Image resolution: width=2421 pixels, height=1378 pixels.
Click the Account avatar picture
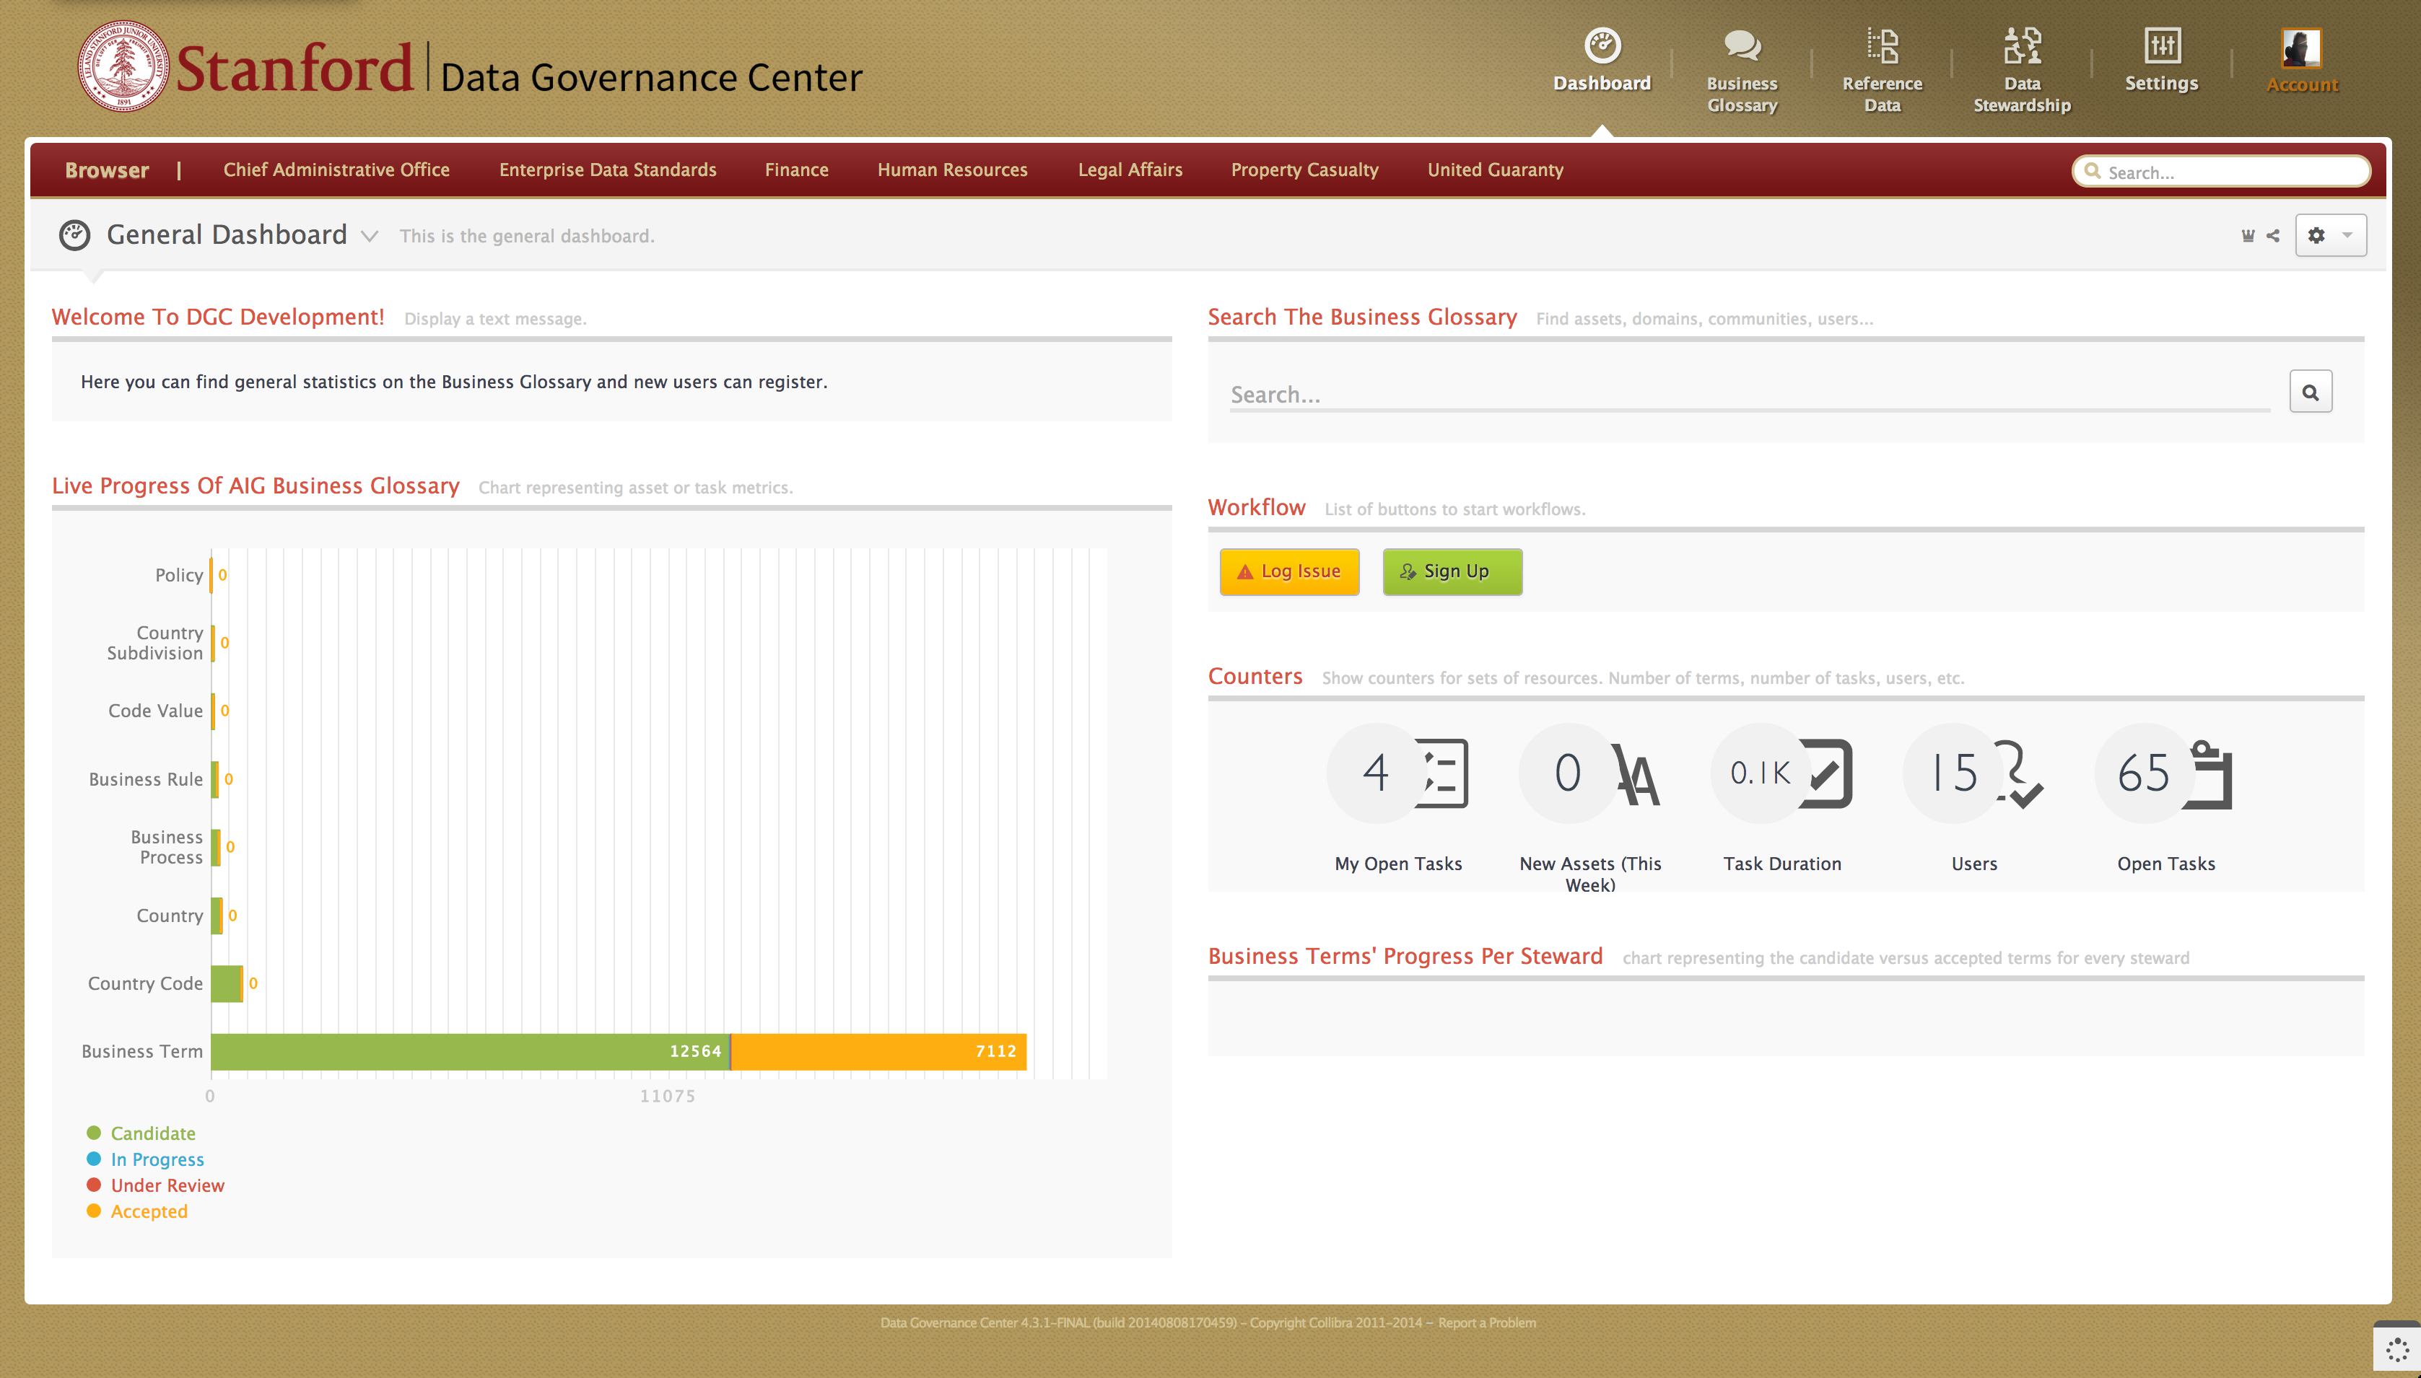point(2300,48)
